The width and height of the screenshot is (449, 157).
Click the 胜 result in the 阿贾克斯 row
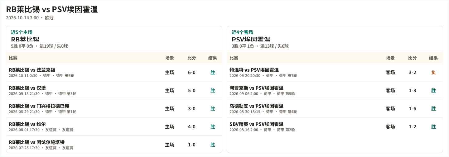(433, 91)
